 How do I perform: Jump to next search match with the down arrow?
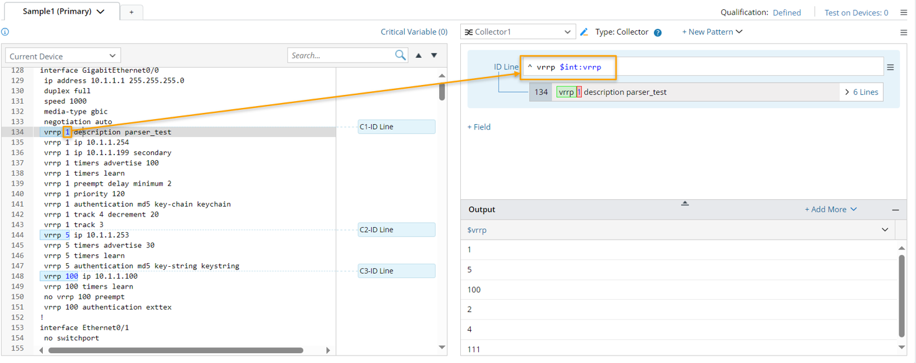pos(434,55)
